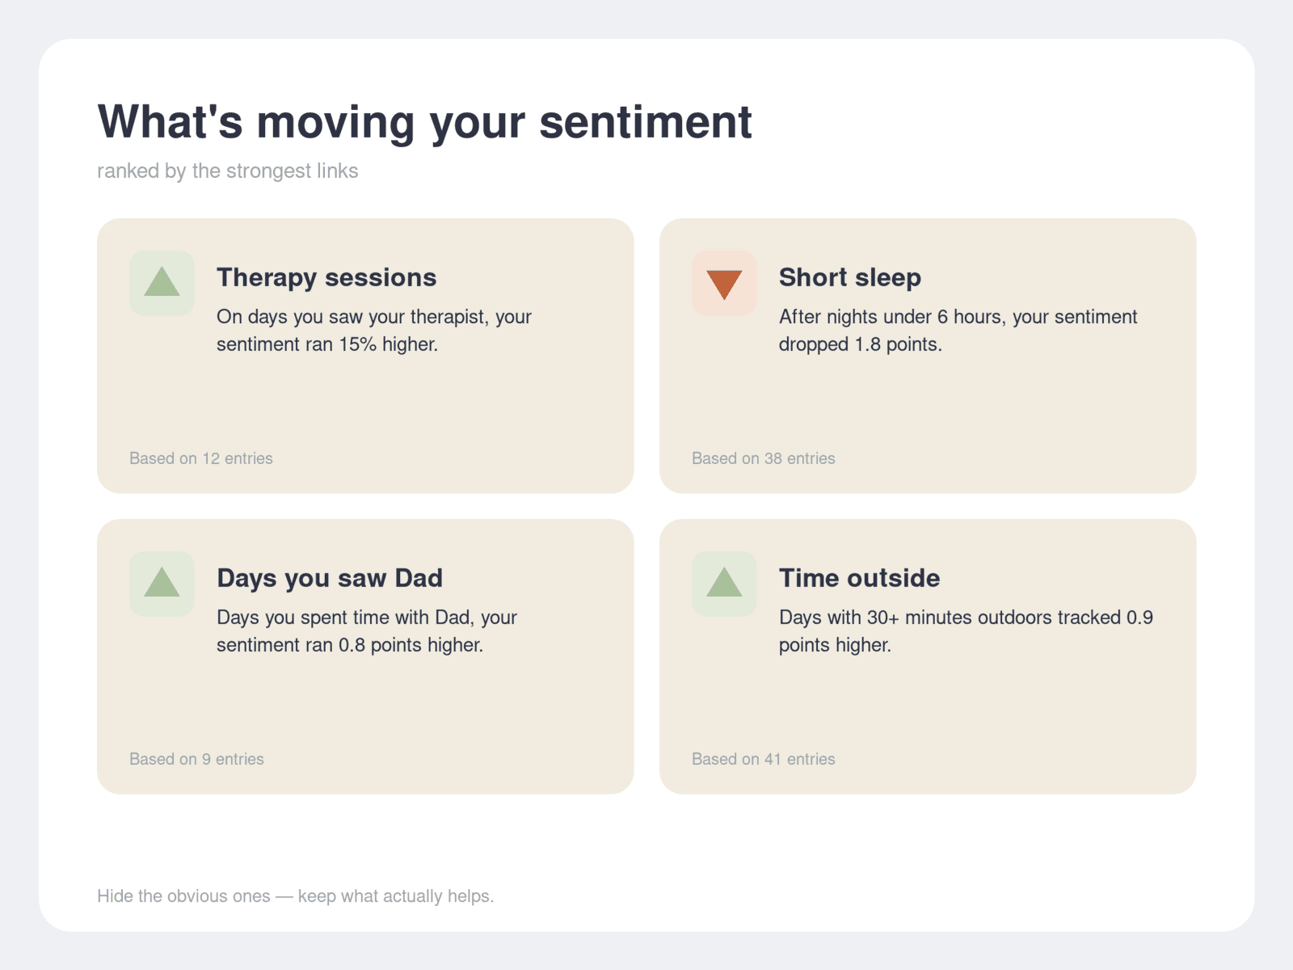Open the Therapy sessions card title

pyautogui.click(x=326, y=277)
